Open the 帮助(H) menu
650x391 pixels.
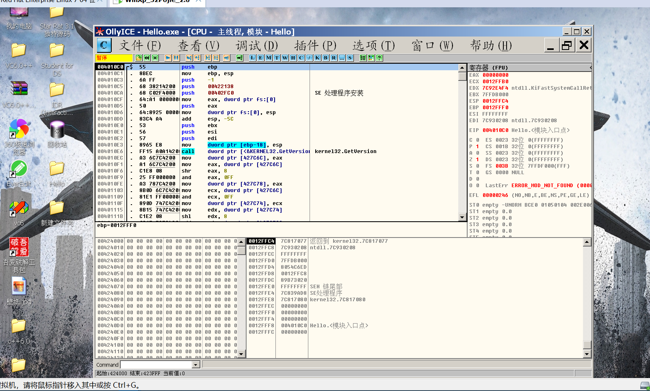tap(491, 45)
